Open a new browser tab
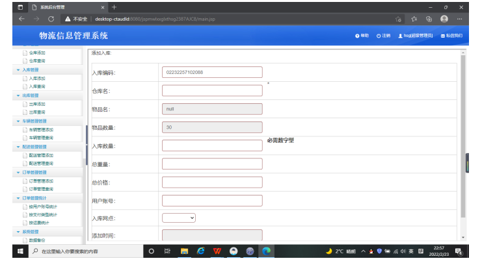The image size is (482, 263). point(114,7)
